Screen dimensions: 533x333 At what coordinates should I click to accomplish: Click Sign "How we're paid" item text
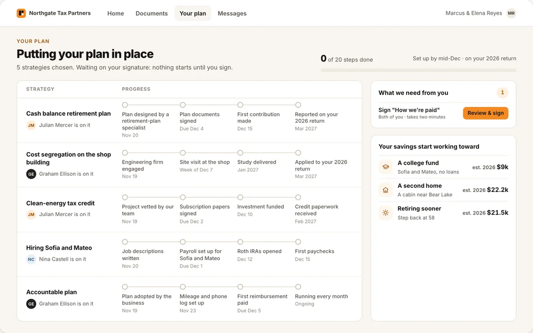click(409, 110)
